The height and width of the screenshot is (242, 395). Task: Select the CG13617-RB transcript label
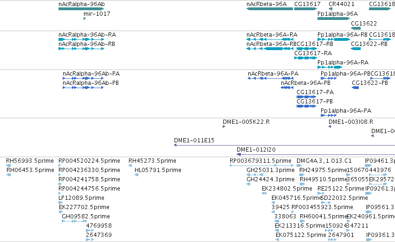click(315, 44)
